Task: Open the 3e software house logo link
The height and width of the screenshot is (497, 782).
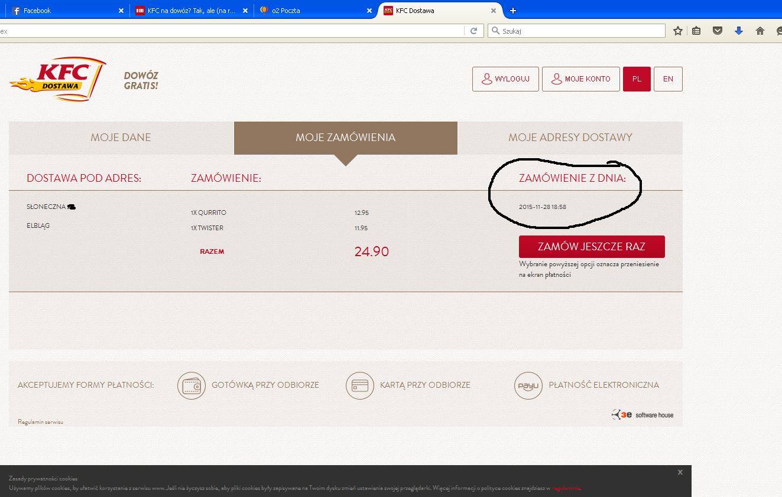Action: click(643, 415)
